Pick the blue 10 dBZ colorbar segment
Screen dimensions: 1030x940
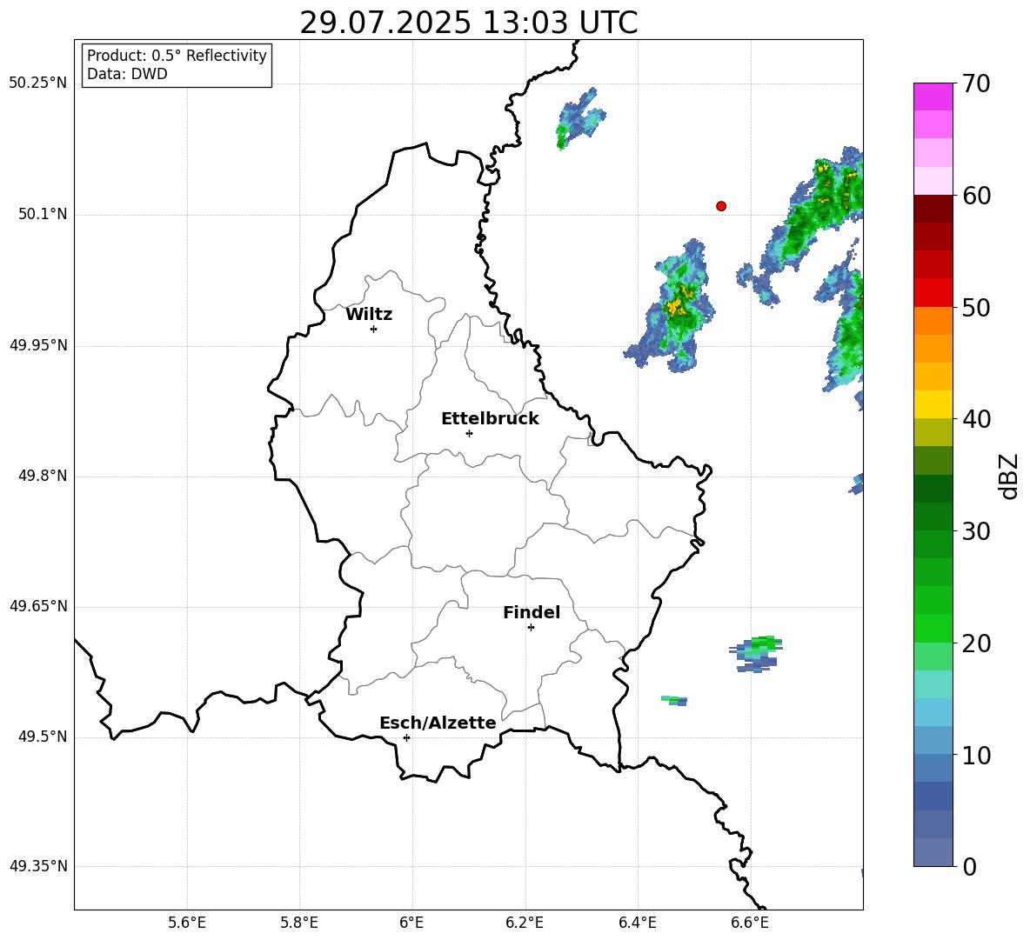coord(933,740)
